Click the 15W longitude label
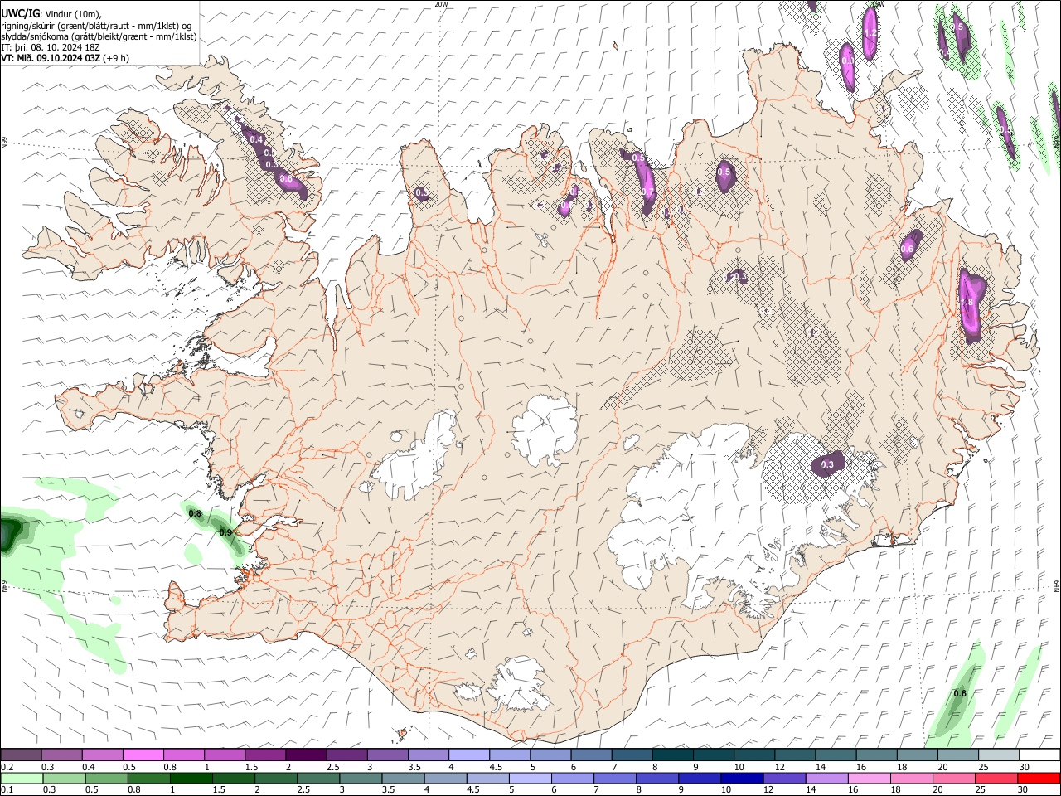The image size is (1061, 796). [878, 4]
